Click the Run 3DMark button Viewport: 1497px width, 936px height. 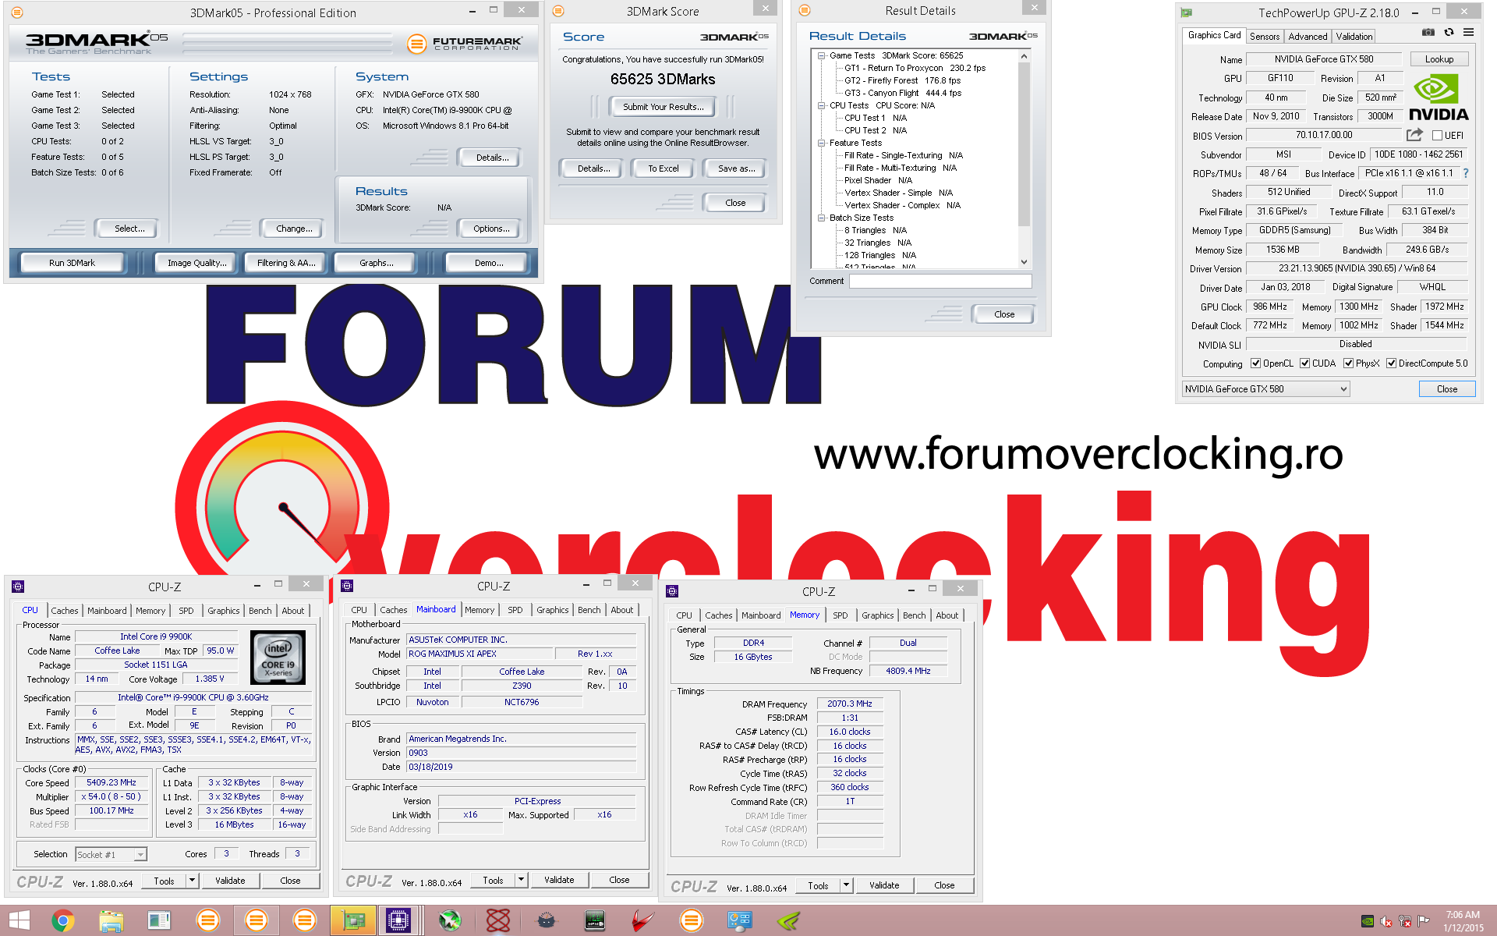(72, 263)
